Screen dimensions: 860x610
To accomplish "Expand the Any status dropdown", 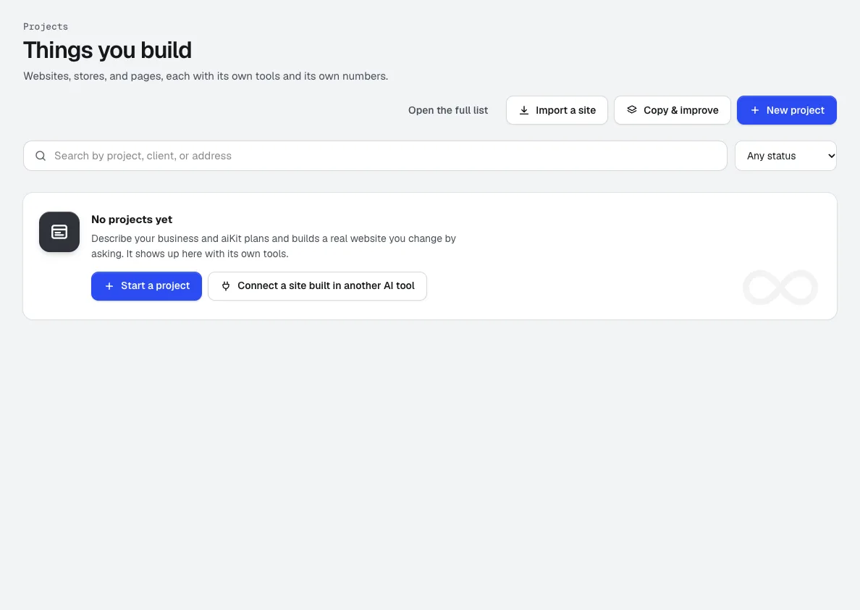I will [785, 156].
